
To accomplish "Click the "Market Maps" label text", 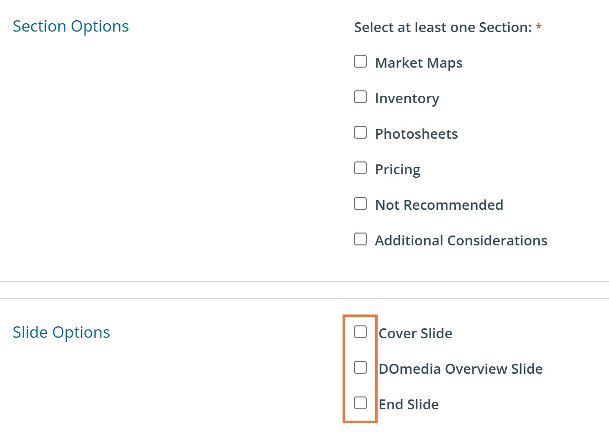I will pos(419,63).
